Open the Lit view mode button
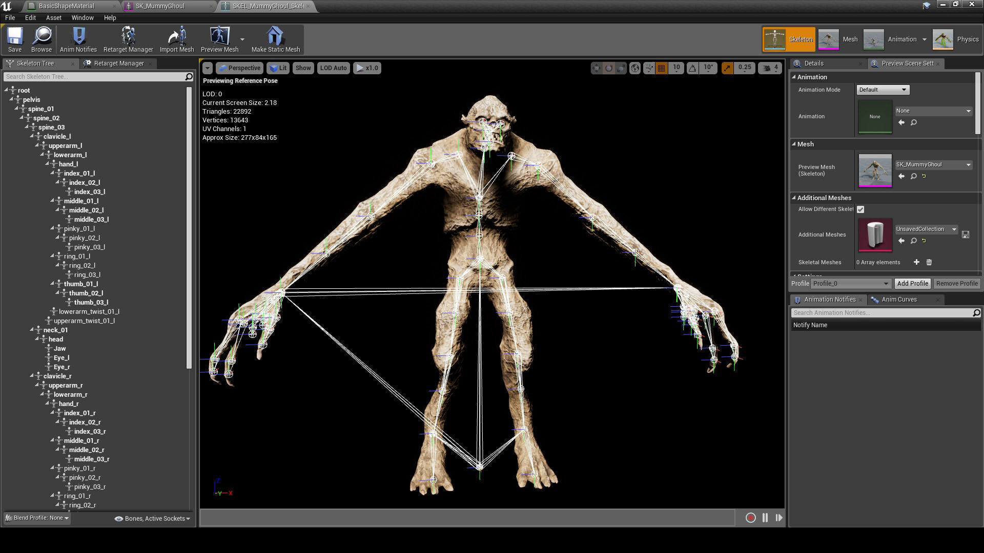This screenshot has width=984, height=553. click(x=278, y=68)
